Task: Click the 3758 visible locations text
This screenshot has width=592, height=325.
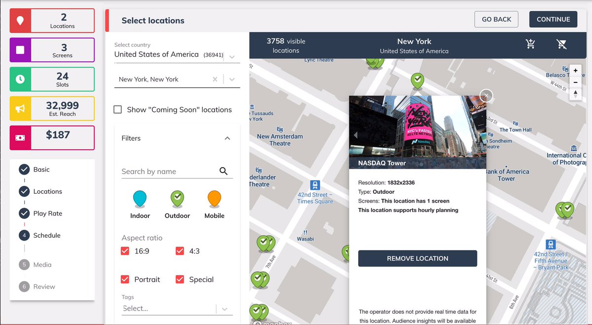Action: coord(286,46)
